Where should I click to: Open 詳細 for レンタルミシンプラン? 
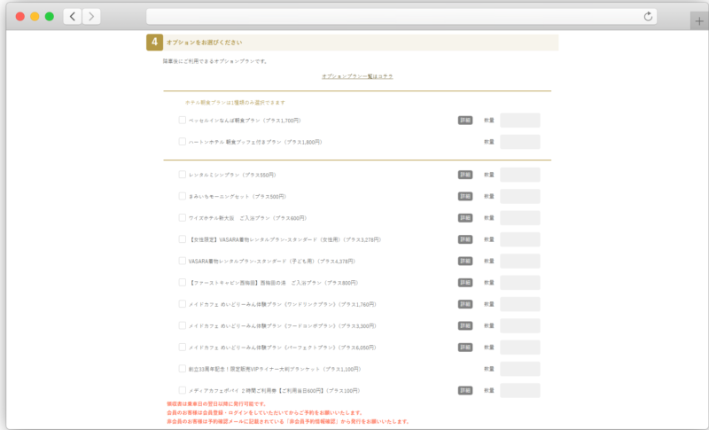(x=465, y=175)
